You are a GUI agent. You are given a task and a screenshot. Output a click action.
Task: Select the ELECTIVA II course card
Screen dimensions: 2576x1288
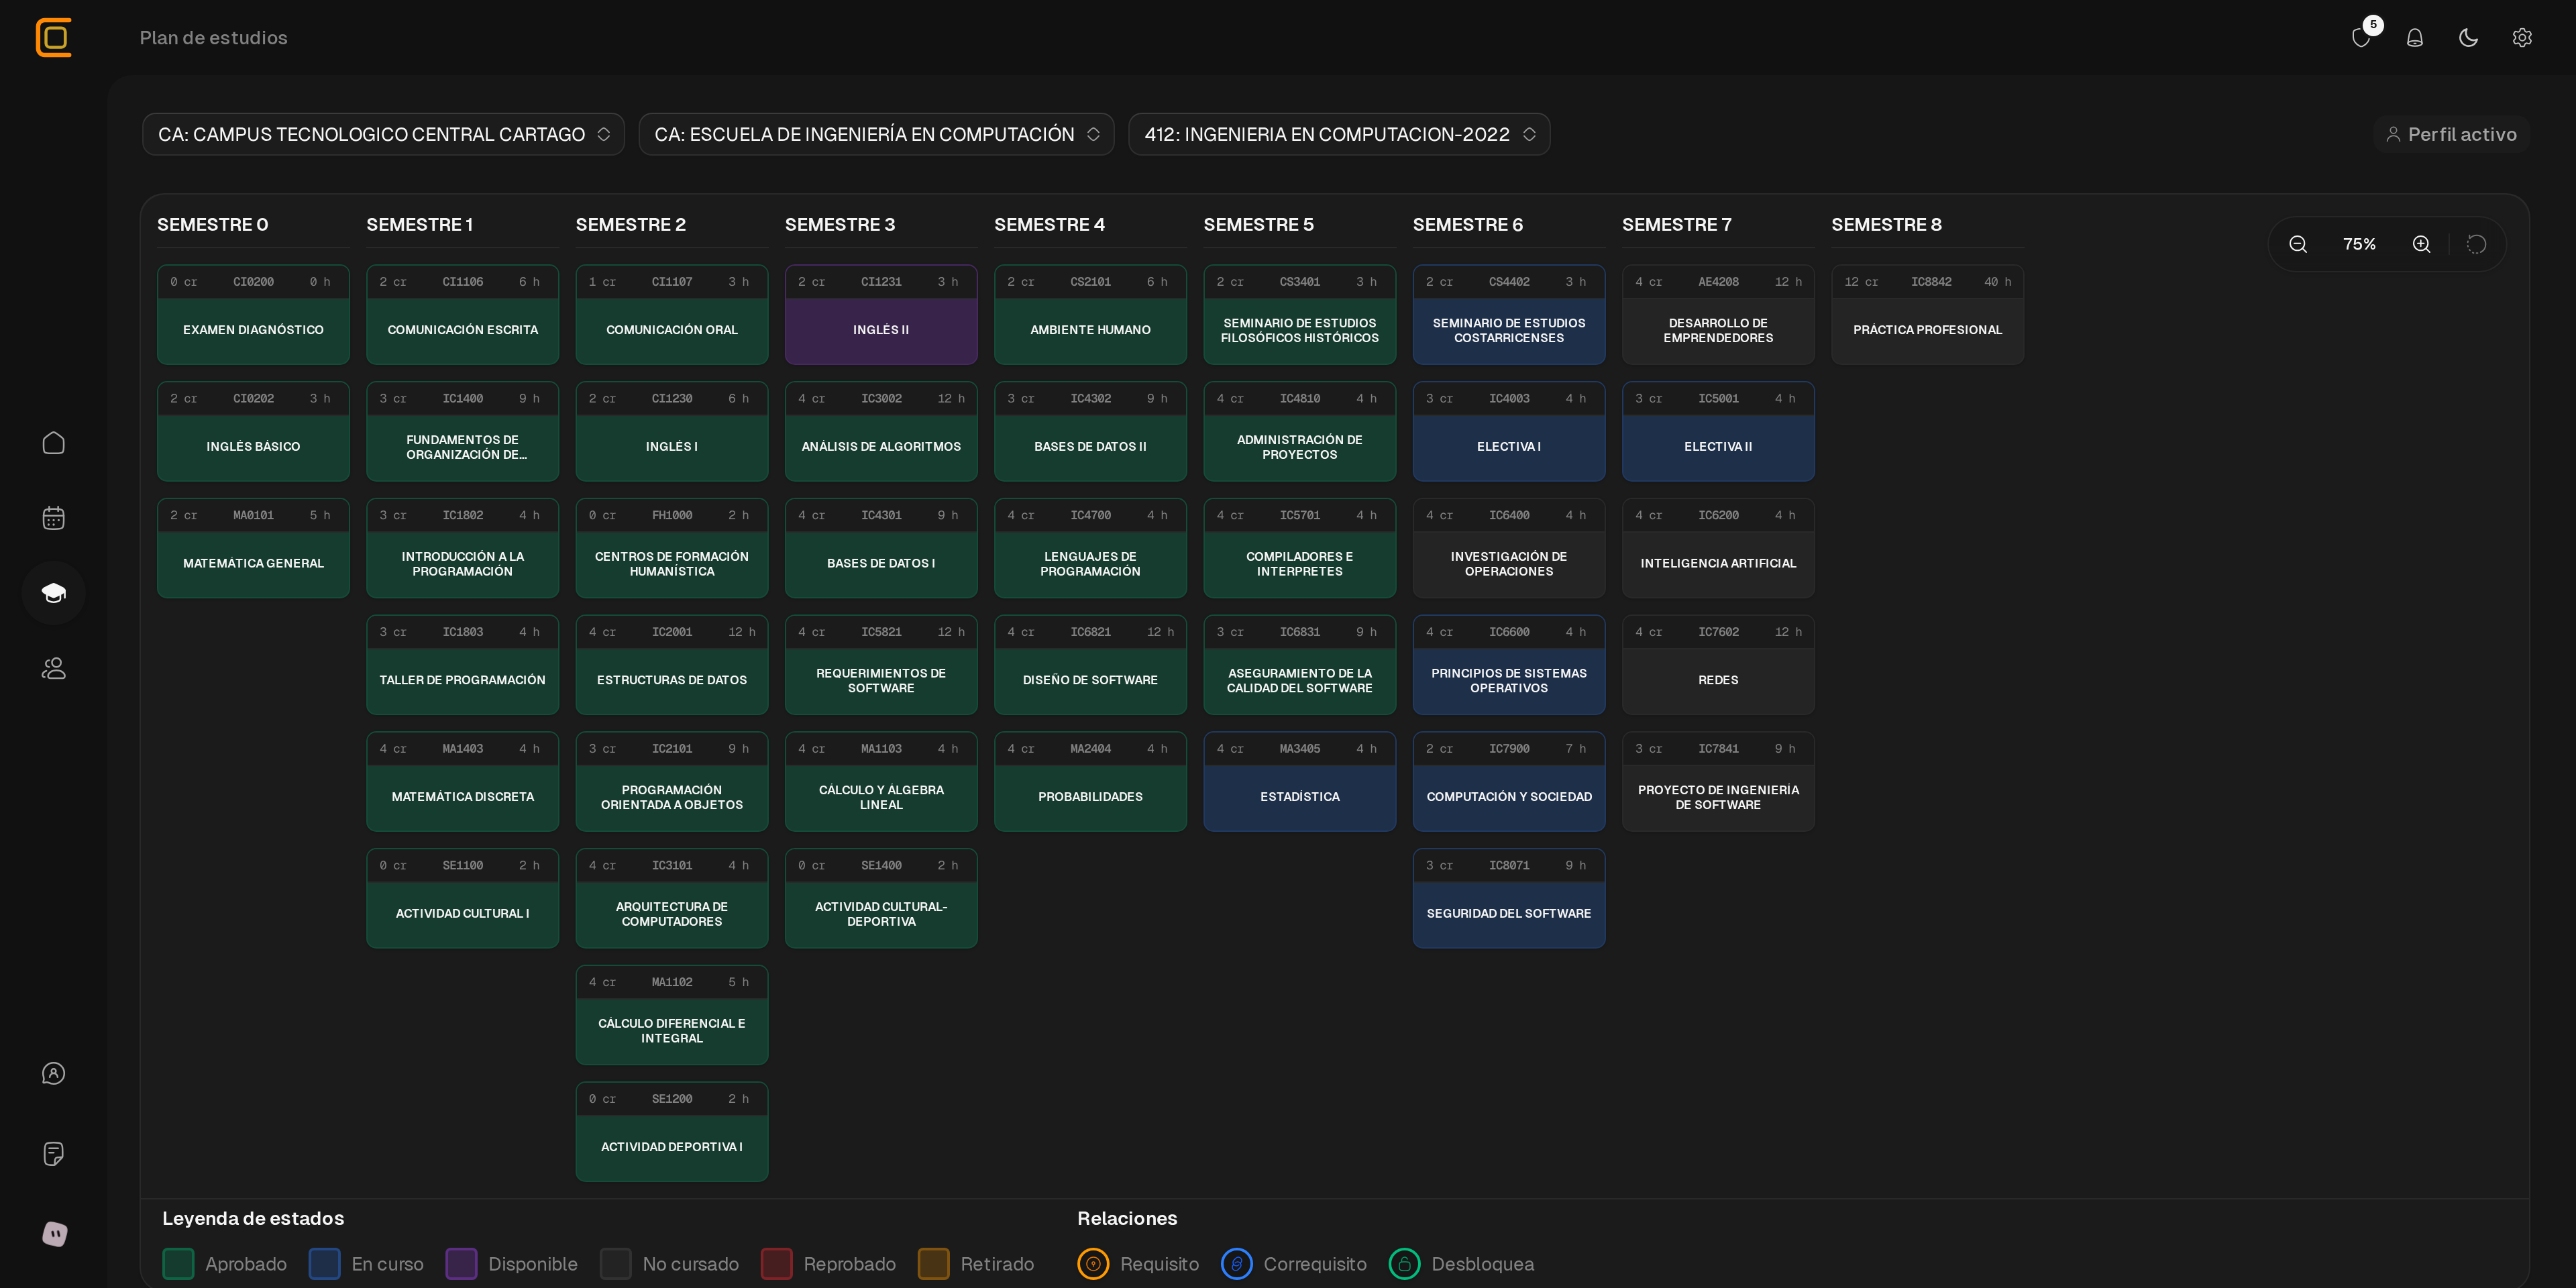click(x=1718, y=431)
